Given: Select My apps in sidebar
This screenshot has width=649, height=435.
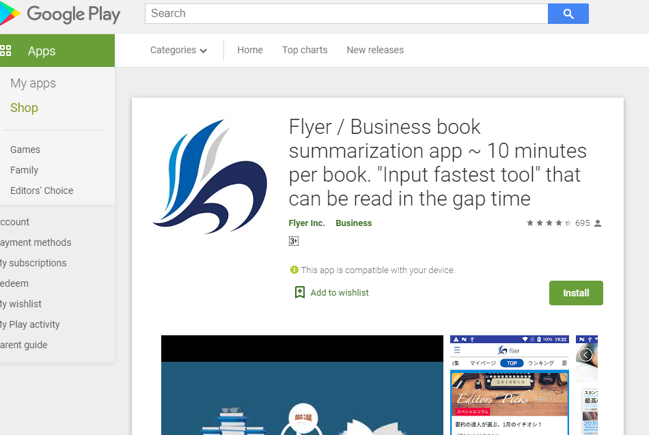Looking at the screenshot, I should point(33,83).
